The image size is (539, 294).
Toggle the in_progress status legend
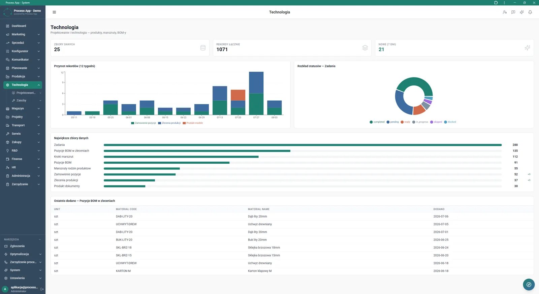(420, 122)
